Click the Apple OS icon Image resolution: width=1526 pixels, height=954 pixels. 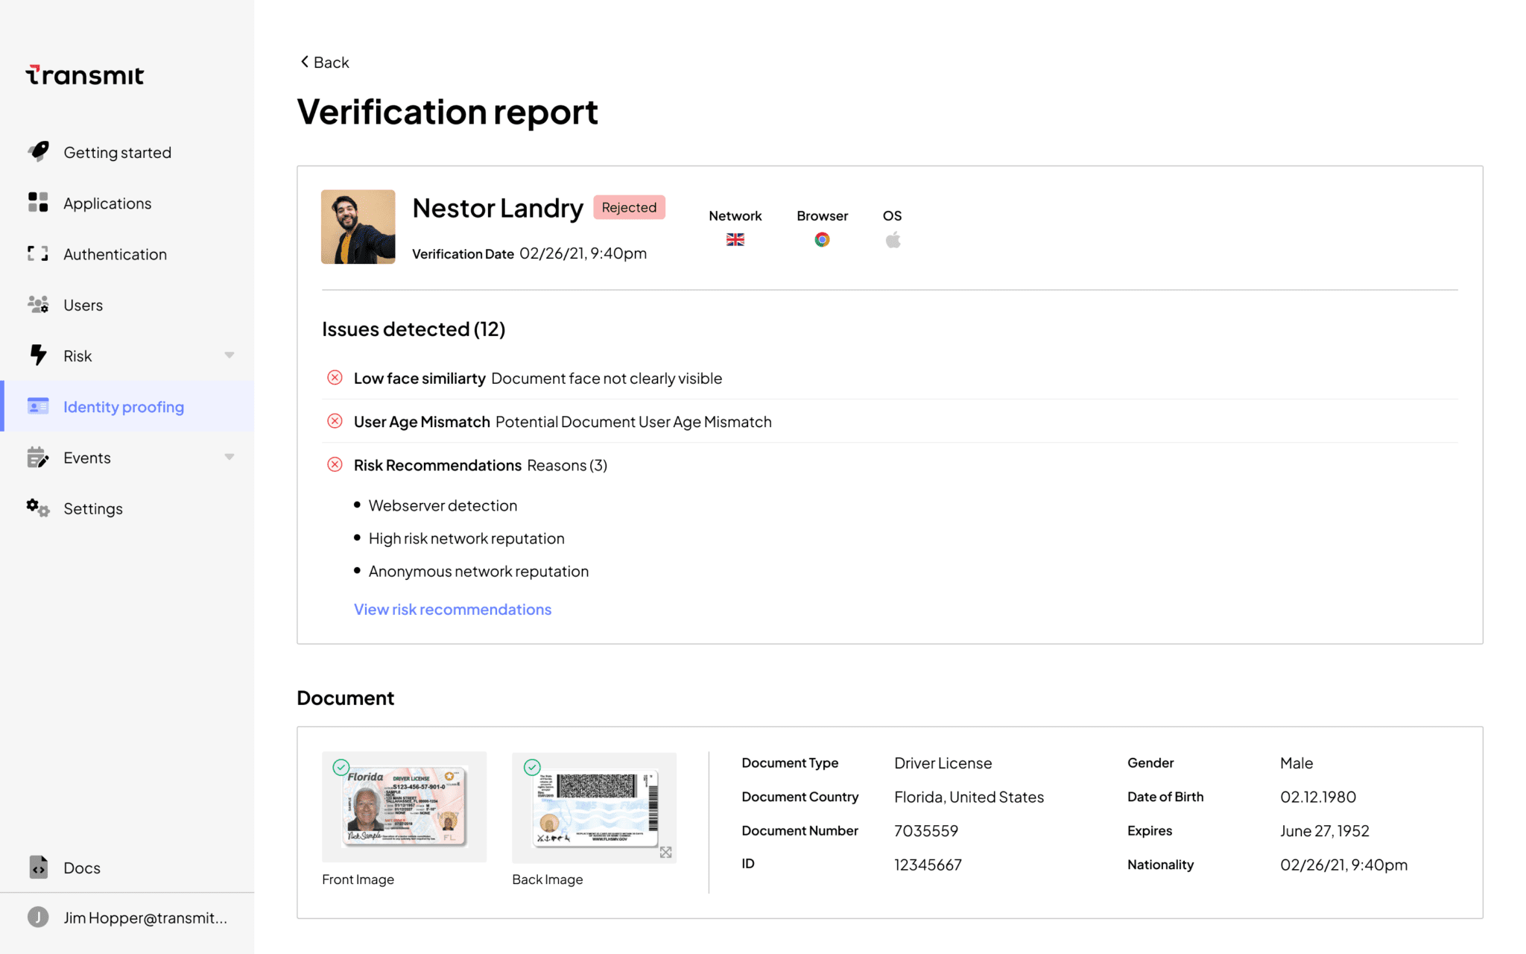[x=892, y=238]
